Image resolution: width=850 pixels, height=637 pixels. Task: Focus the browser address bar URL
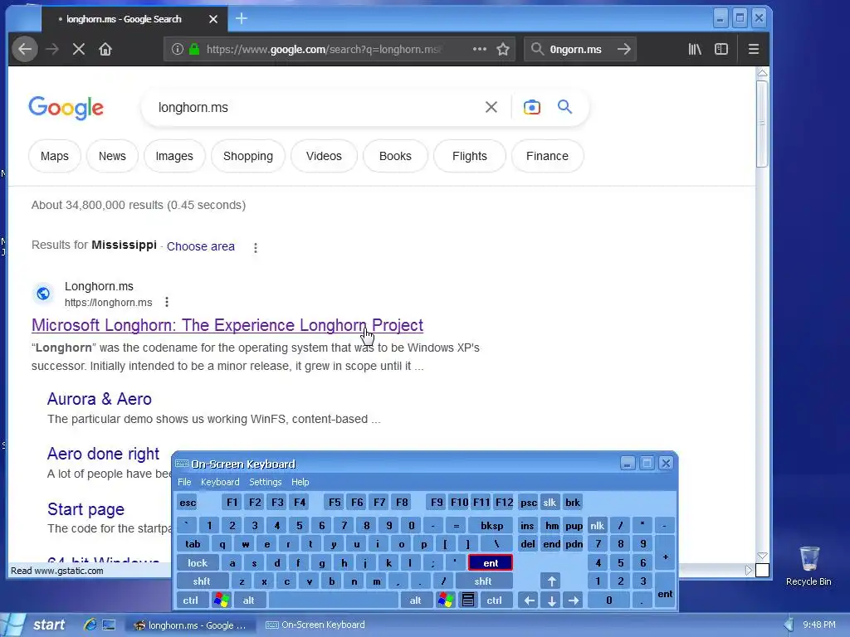(x=323, y=49)
